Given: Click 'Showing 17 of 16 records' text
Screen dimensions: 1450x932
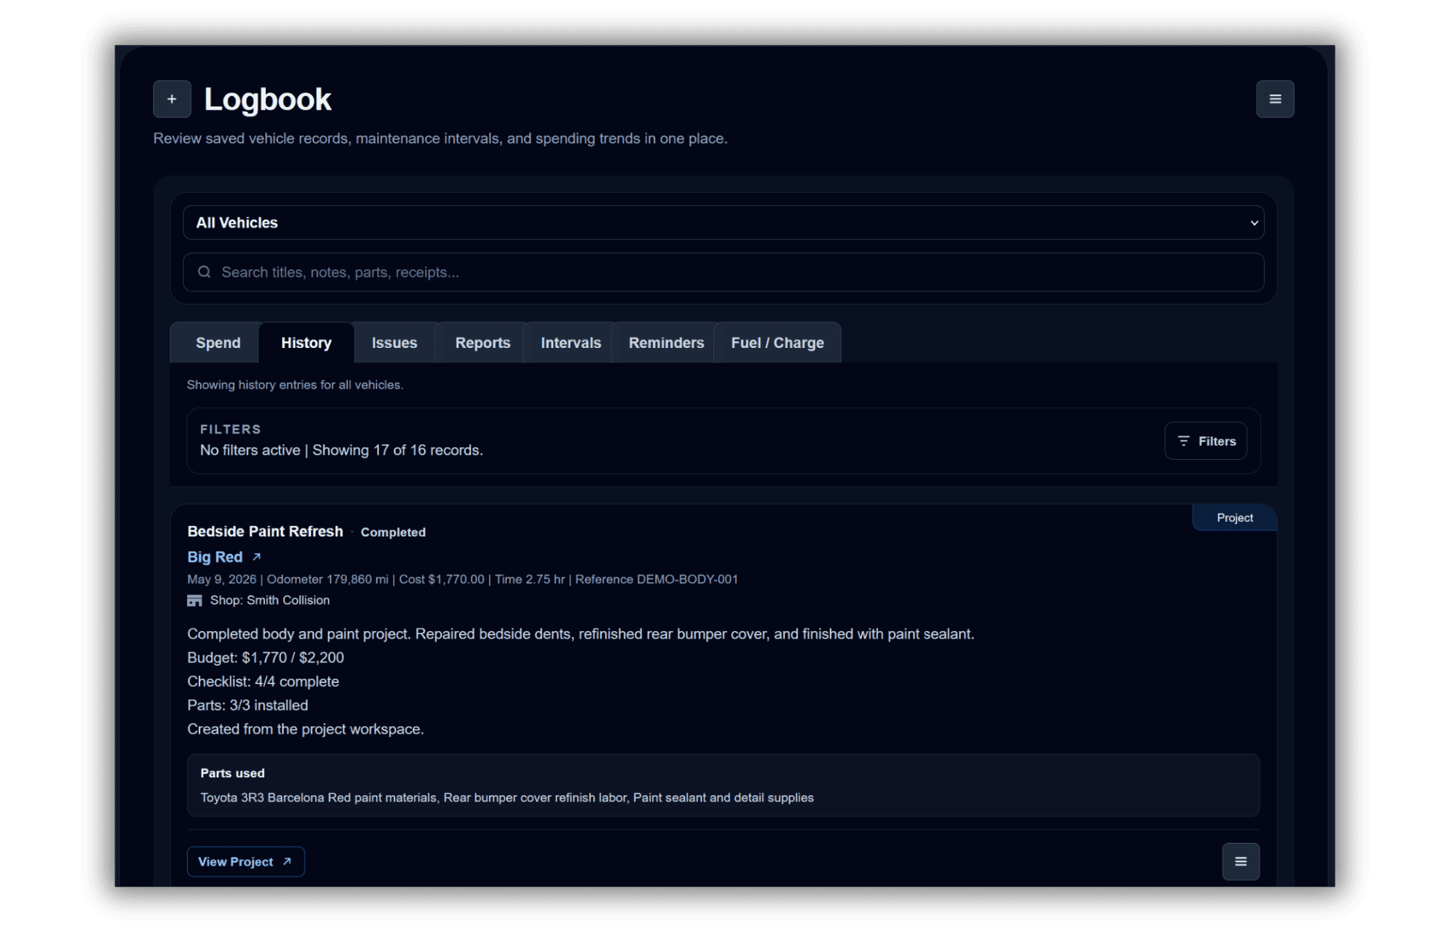Looking at the screenshot, I should coord(398,450).
